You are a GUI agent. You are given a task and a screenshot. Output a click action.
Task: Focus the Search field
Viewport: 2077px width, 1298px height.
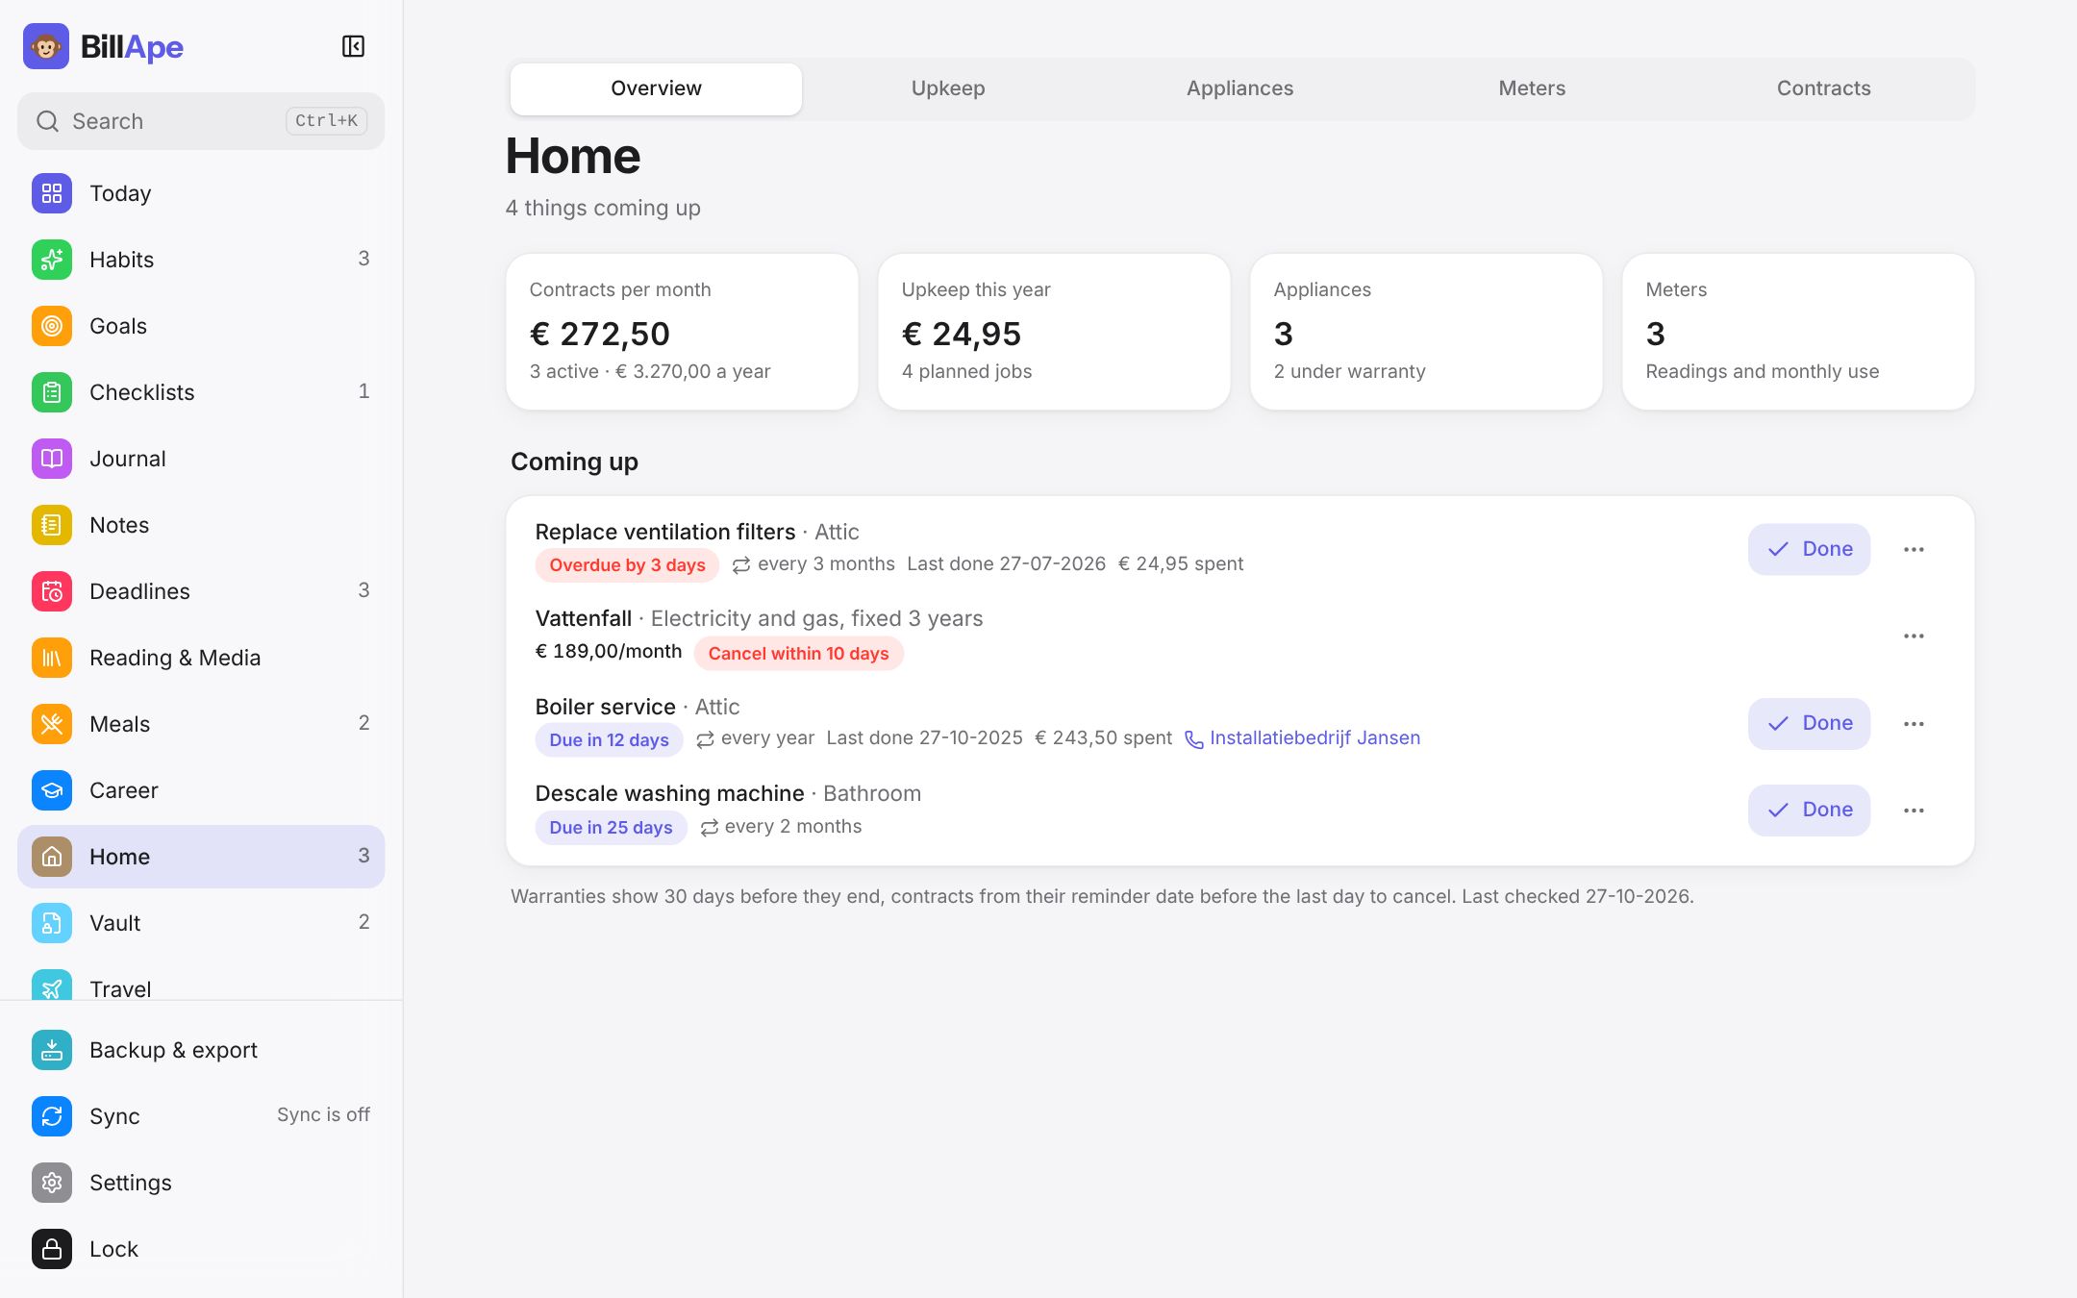201,121
